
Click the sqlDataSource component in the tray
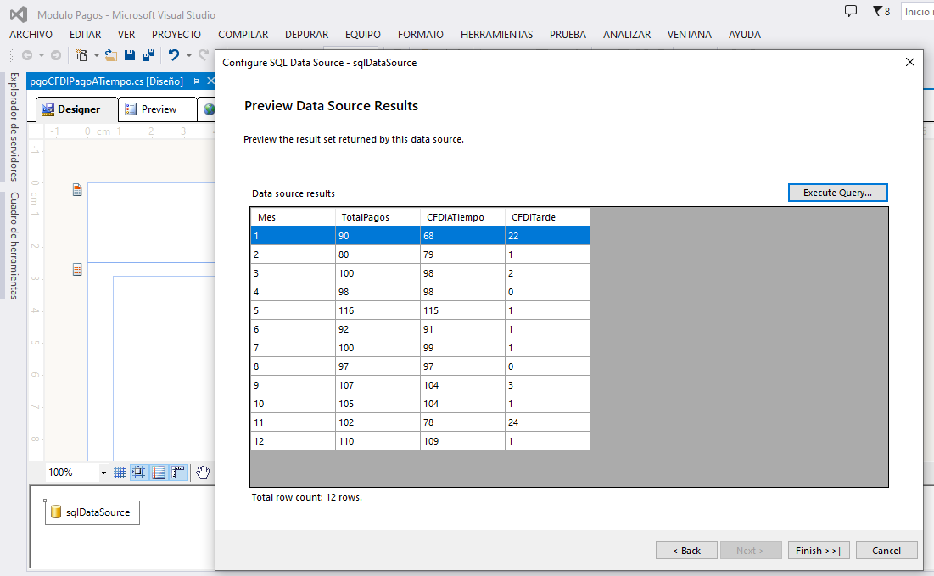click(x=92, y=512)
